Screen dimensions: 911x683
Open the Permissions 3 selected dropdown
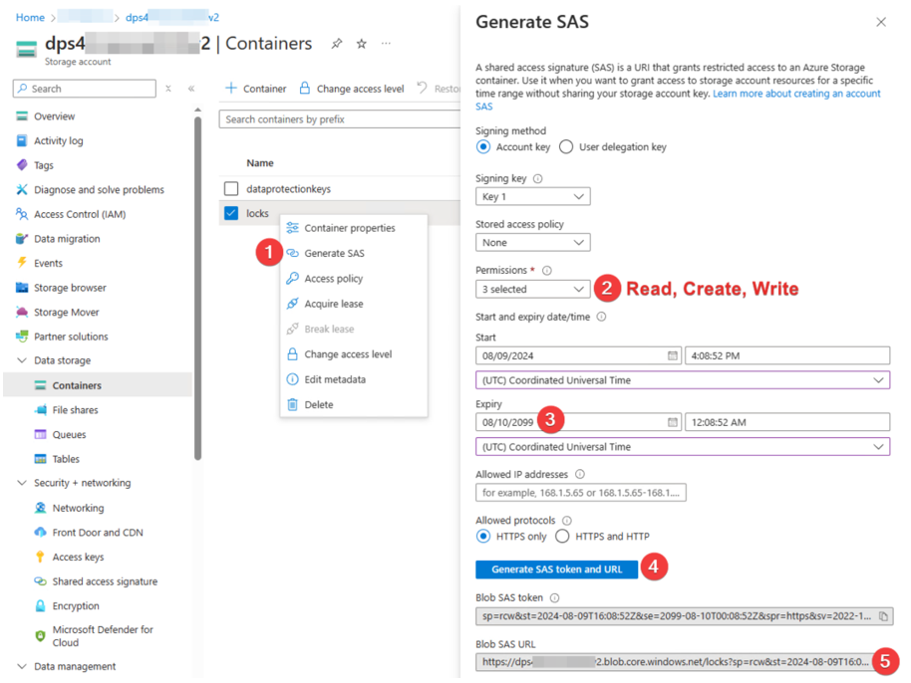pos(533,289)
